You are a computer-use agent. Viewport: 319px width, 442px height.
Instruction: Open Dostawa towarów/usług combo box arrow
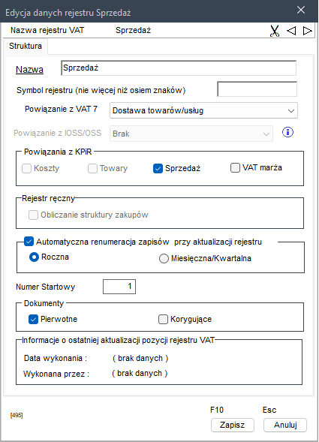click(291, 111)
